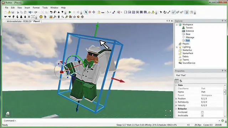Click the blue Undo arrow icon
The height and width of the screenshot is (128, 228).
click(30, 12)
